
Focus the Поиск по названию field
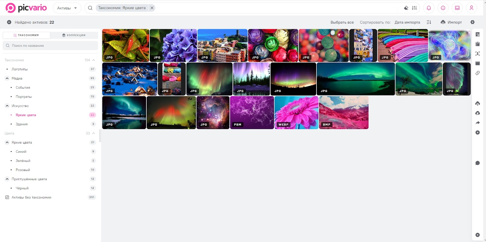click(50, 46)
